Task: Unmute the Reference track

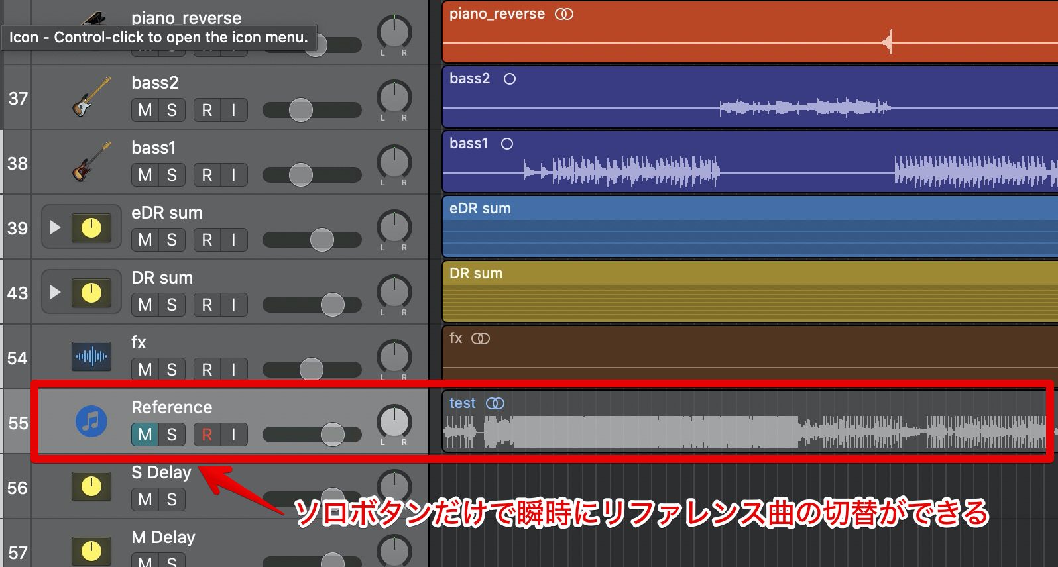Action: coord(145,435)
